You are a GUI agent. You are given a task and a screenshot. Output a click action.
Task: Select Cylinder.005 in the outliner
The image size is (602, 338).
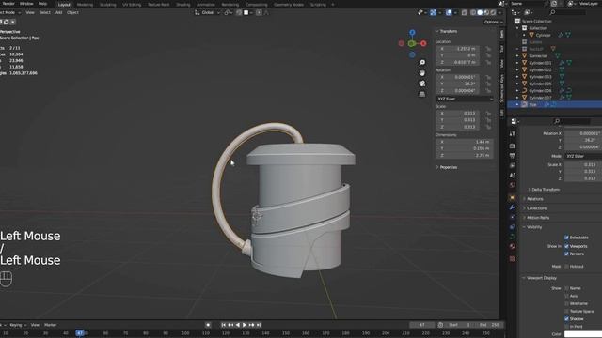(x=540, y=84)
